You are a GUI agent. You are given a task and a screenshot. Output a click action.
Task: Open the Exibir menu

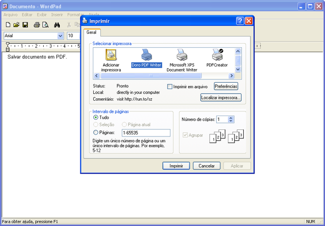point(42,15)
